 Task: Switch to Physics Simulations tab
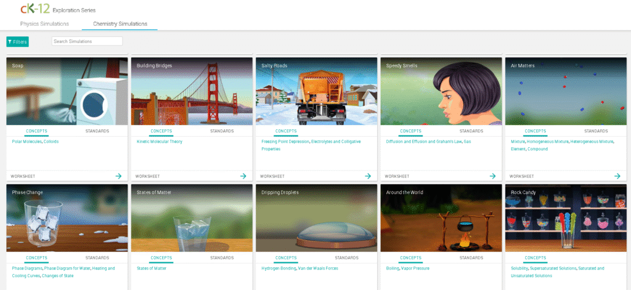tap(44, 24)
